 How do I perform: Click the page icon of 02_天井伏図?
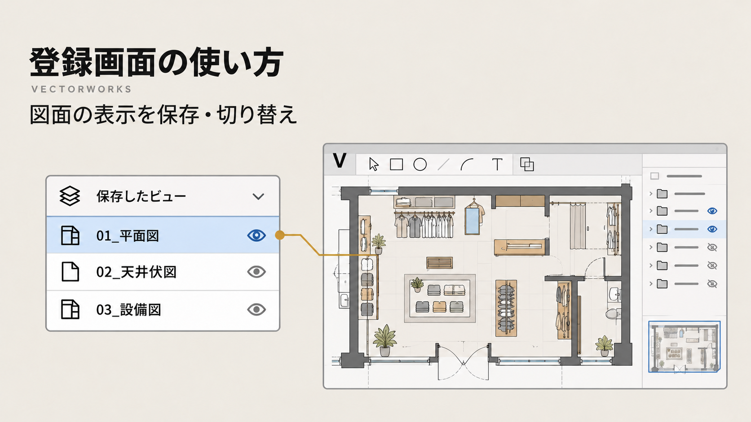pyautogui.click(x=70, y=272)
